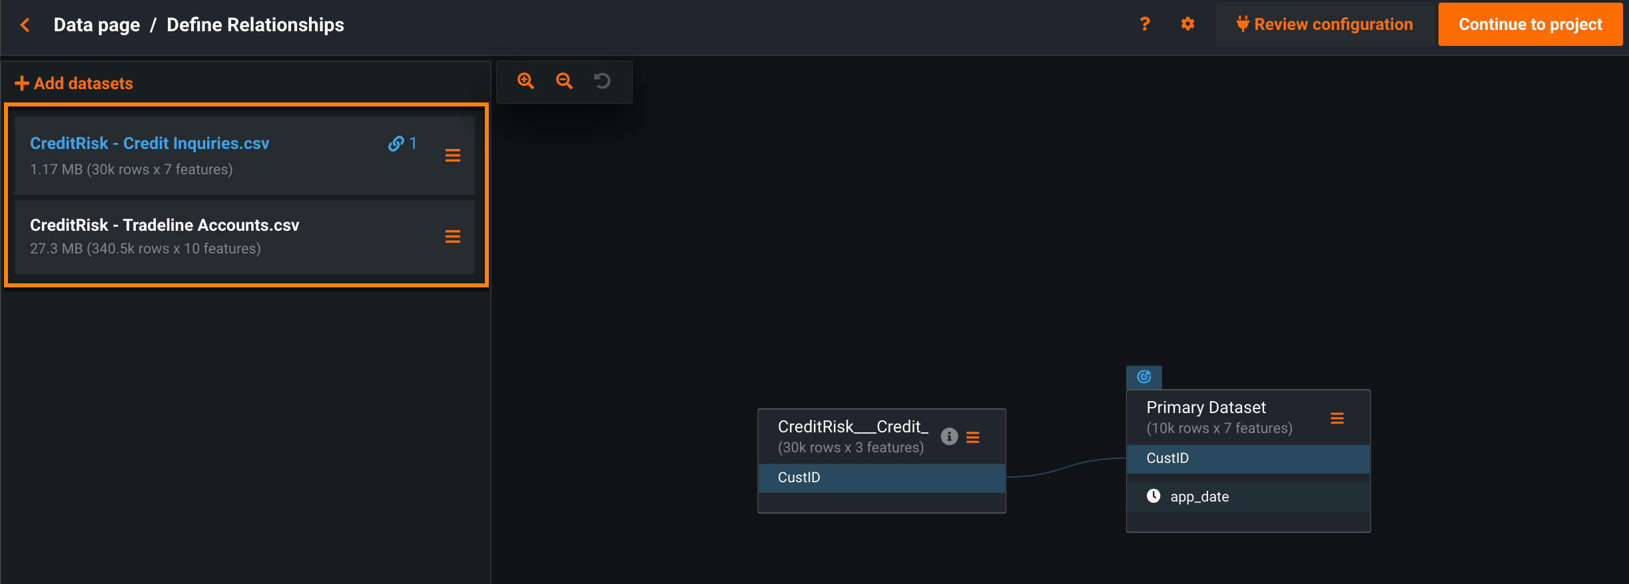Open menu for Credit Inquiries.csv dataset

[x=453, y=156]
